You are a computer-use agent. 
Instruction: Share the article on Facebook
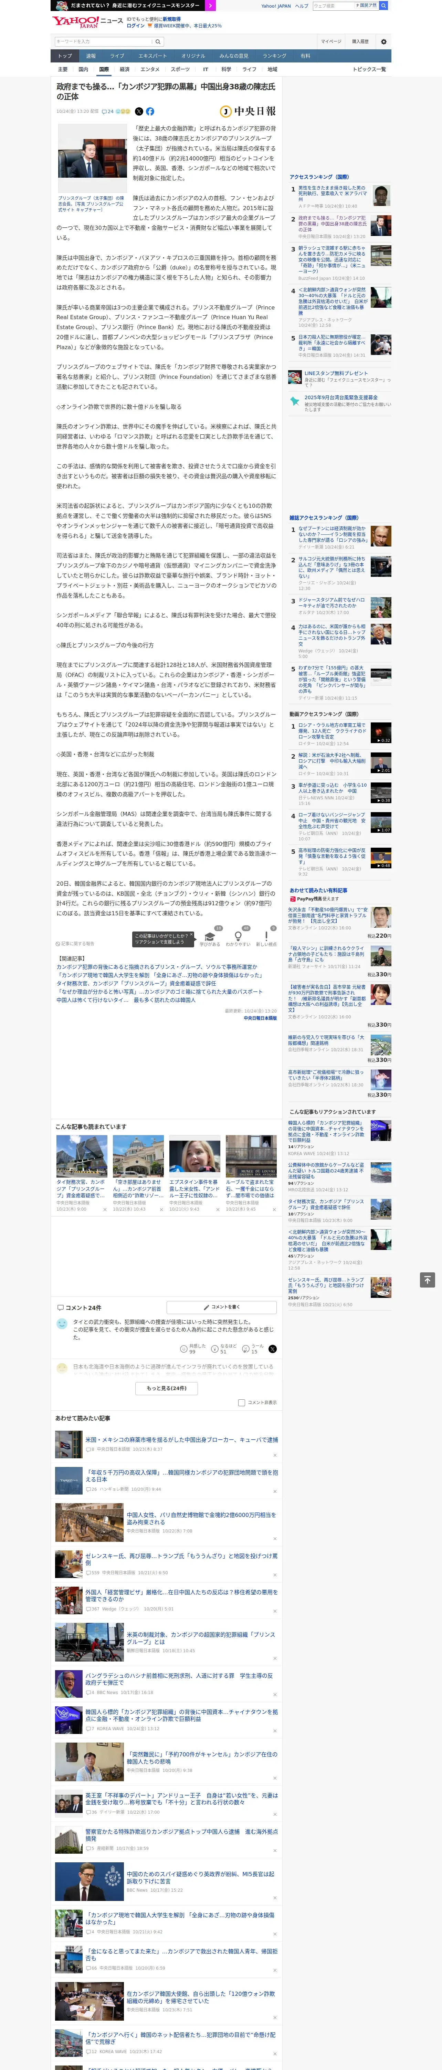[150, 112]
